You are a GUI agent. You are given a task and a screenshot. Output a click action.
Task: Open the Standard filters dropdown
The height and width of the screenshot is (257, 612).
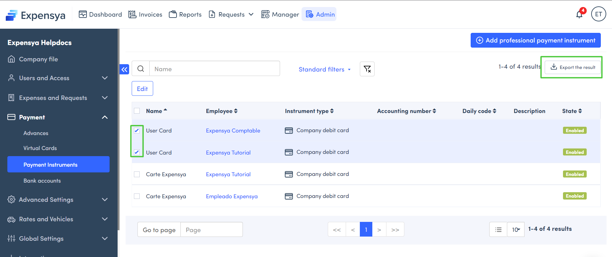(324, 69)
